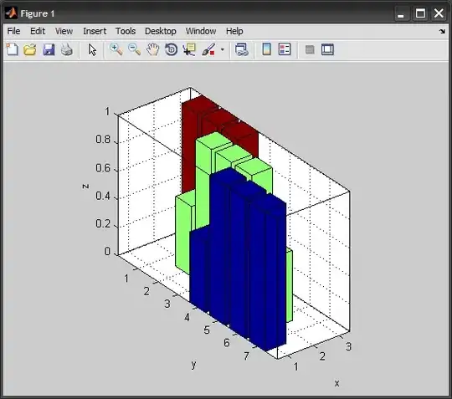
Task: Show plot tools and dock figure
Action: pyautogui.click(x=328, y=49)
